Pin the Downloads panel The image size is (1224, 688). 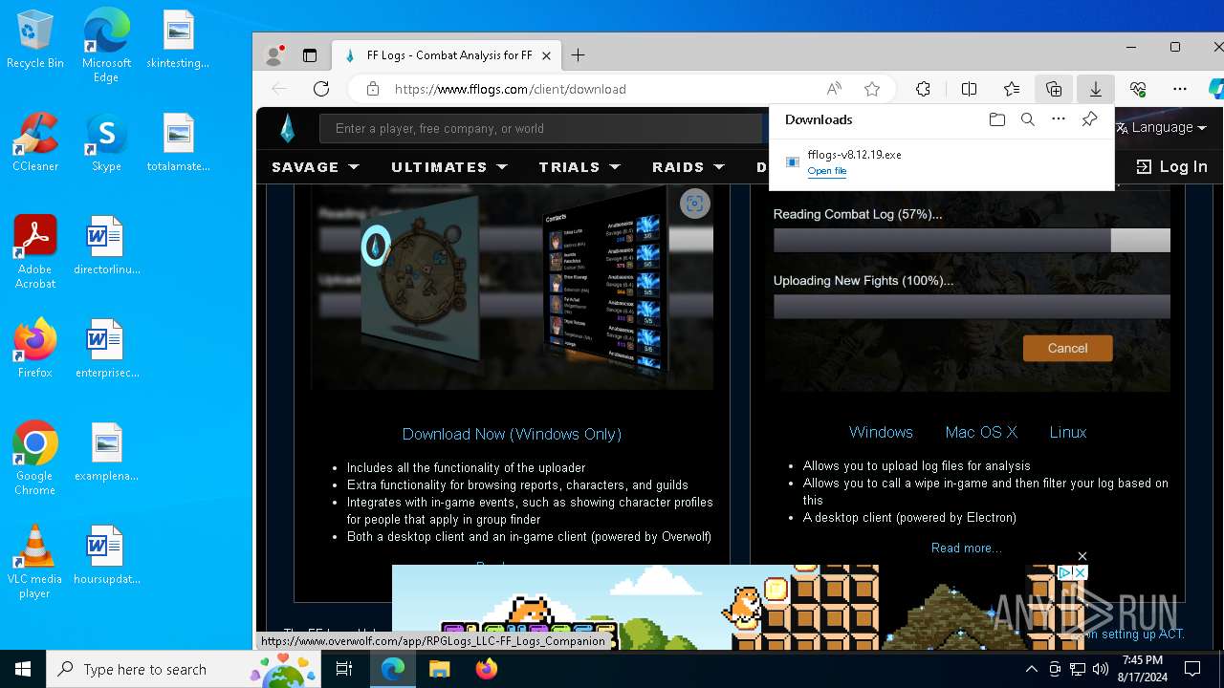1089,119
